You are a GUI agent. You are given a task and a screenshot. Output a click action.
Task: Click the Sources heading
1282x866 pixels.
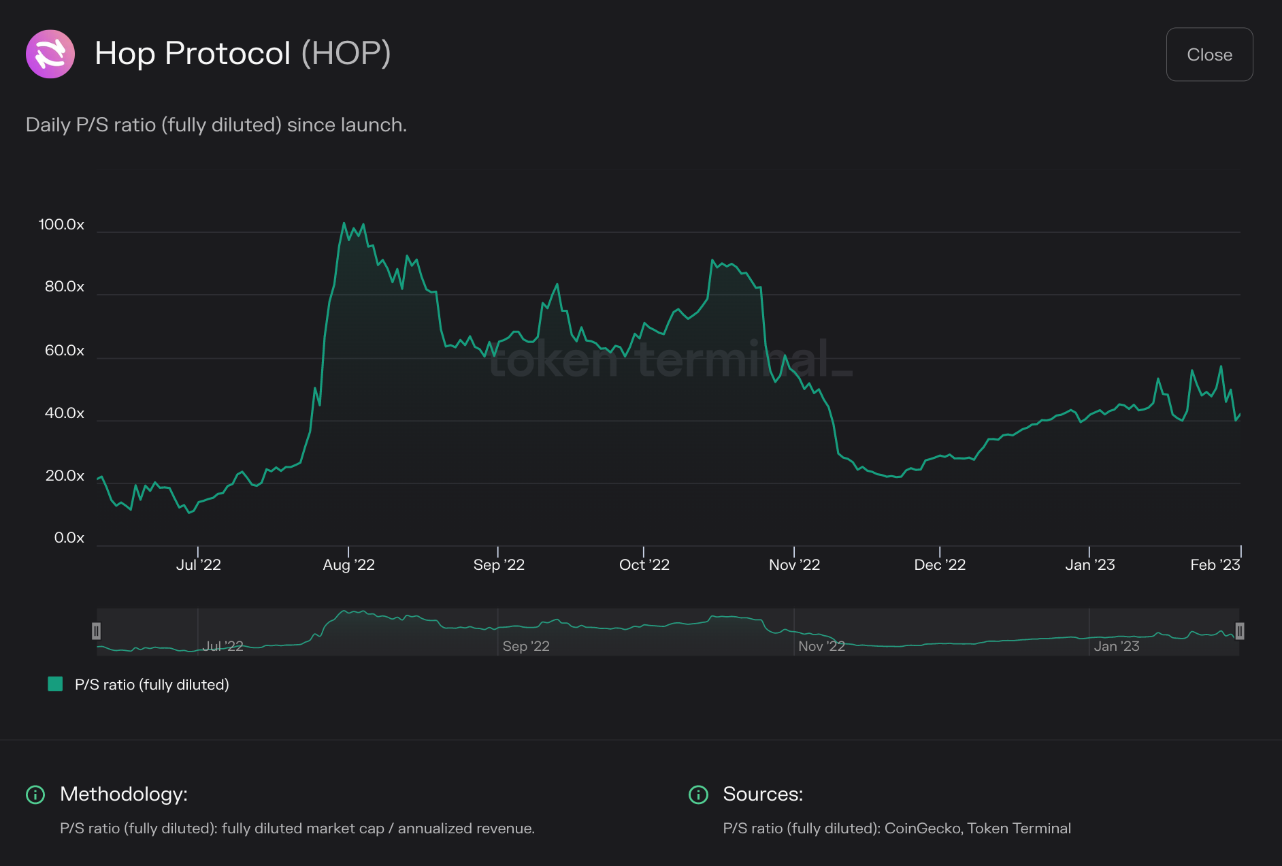[x=763, y=794]
